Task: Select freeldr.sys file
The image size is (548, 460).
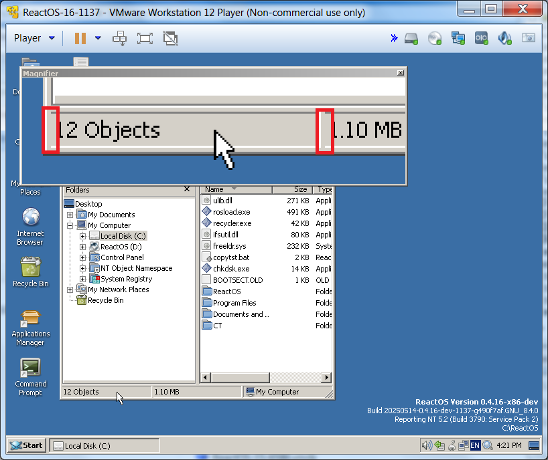Action: click(229, 246)
